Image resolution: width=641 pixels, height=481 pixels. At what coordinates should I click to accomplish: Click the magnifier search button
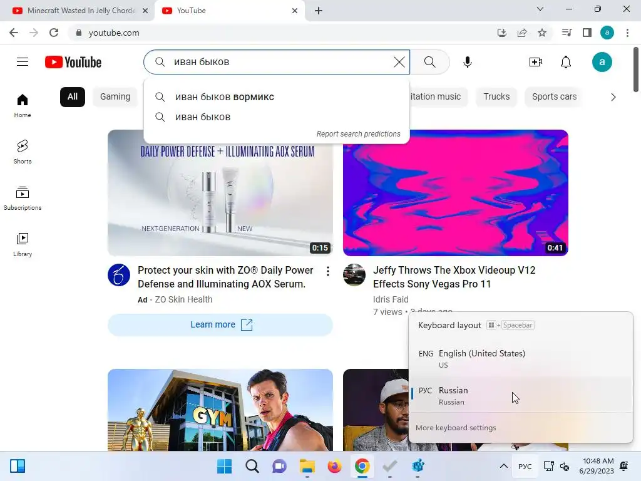[x=429, y=62]
